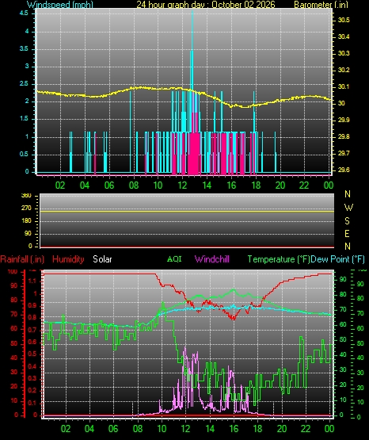
Task: Click the E compass label
Action: point(347,233)
